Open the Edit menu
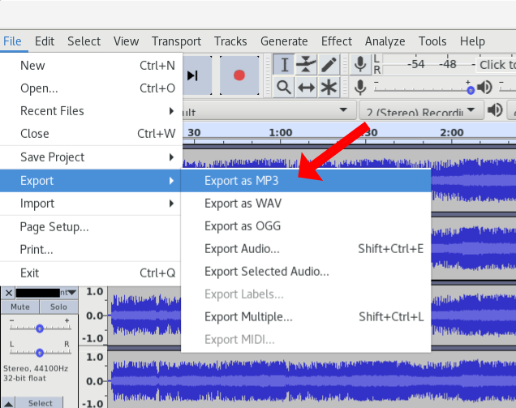 pyautogui.click(x=45, y=41)
